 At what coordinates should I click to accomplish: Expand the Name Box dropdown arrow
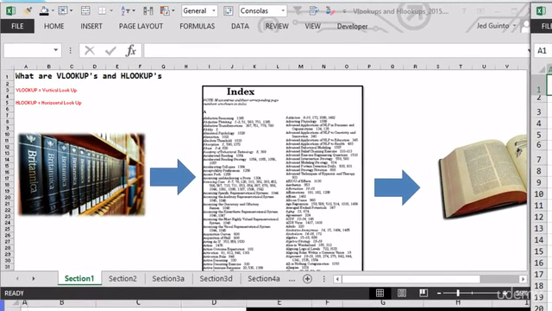[55, 50]
